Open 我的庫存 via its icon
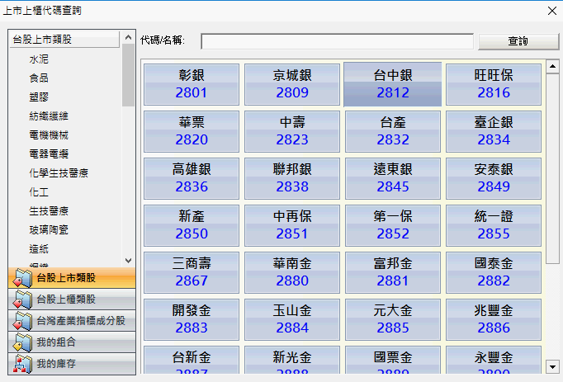Viewport: 563px width, 382px height. click(21, 363)
